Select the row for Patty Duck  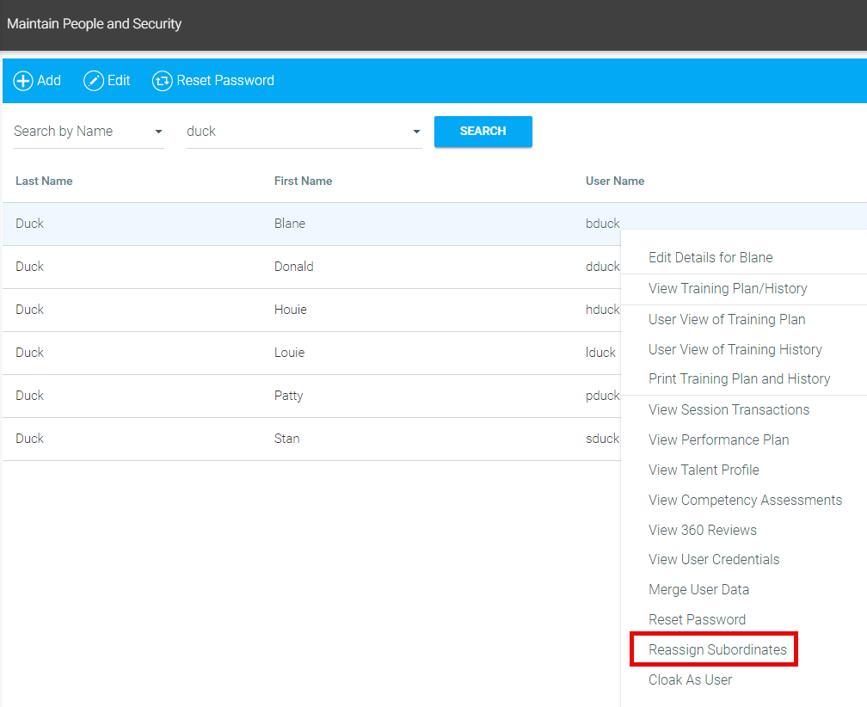(x=288, y=396)
